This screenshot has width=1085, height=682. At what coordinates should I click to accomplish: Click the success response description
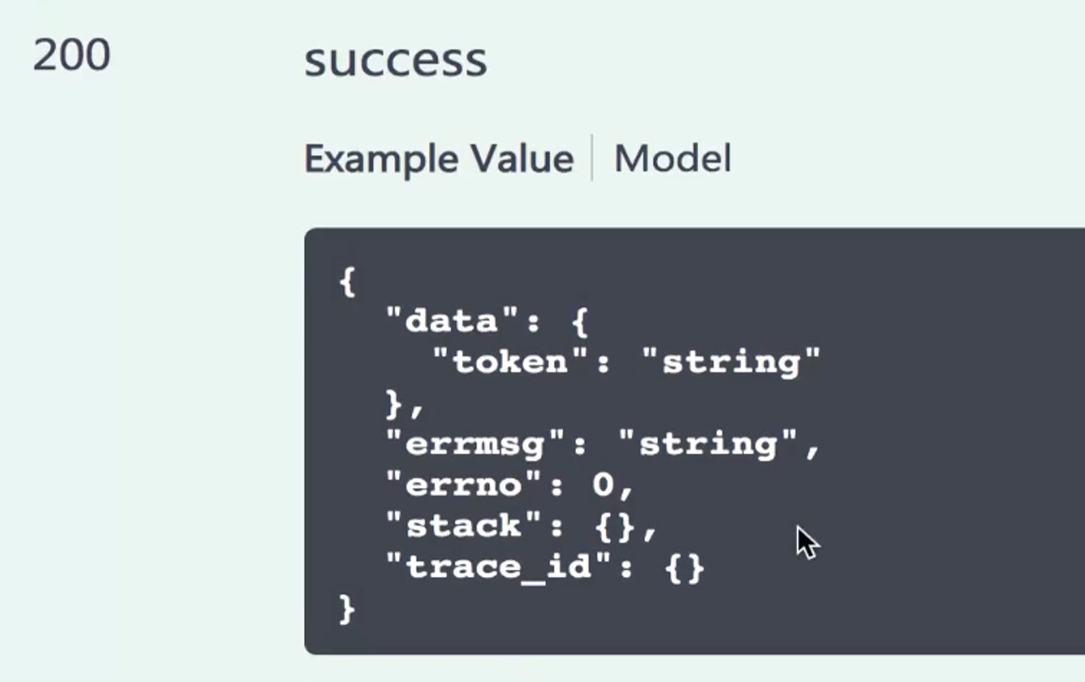click(x=395, y=60)
